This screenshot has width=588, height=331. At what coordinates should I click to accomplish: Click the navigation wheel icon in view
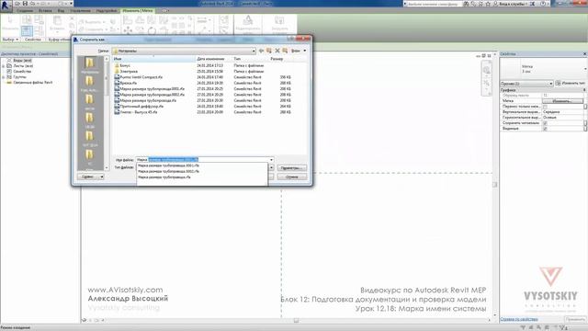click(x=486, y=70)
